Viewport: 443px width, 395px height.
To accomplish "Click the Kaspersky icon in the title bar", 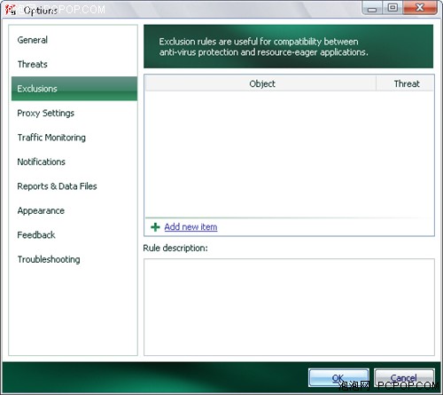I will point(11,10).
